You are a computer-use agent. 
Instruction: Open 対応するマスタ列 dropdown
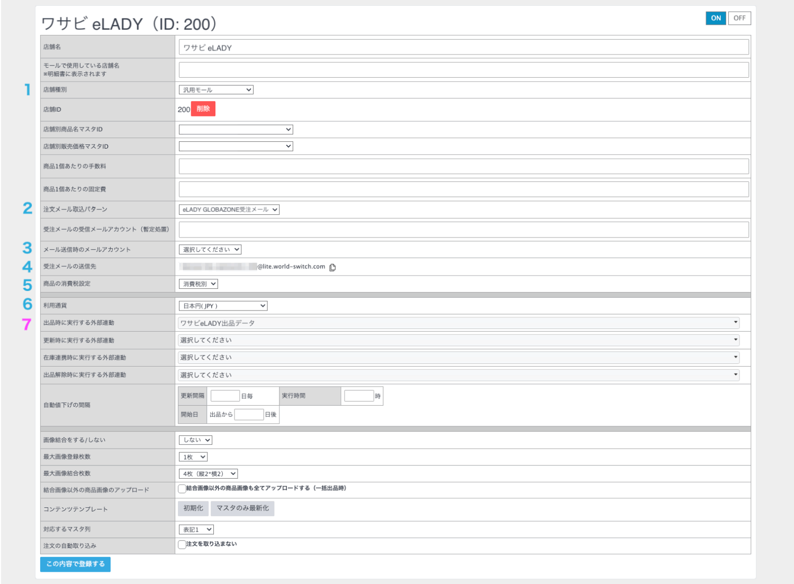click(196, 530)
